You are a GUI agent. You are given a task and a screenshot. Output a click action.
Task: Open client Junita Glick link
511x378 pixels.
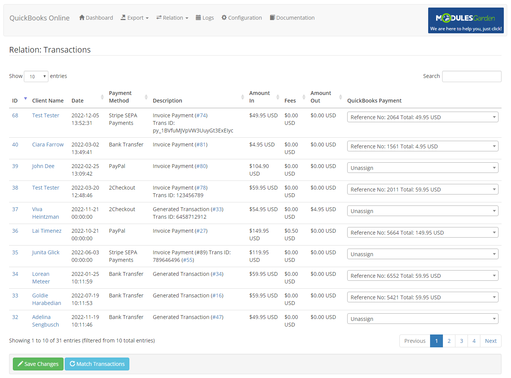point(46,252)
